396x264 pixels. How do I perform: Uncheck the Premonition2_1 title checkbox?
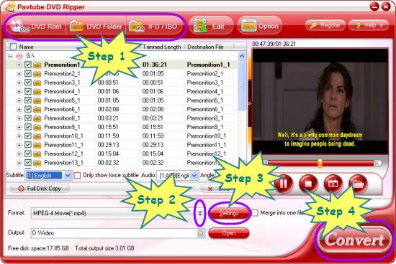click(x=28, y=74)
